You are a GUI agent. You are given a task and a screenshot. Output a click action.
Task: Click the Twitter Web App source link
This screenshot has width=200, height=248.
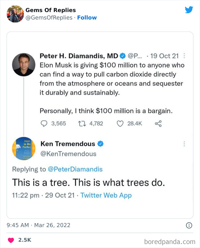pos(106,195)
